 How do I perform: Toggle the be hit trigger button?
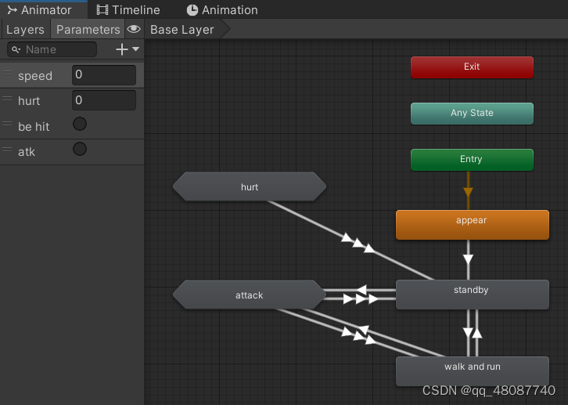(x=80, y=124)
